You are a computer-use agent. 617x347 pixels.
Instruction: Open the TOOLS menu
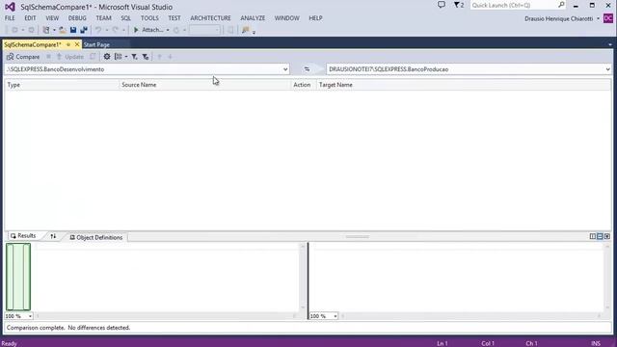pyautogui.click(x=149, y=18)
